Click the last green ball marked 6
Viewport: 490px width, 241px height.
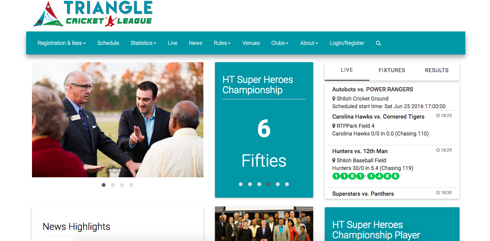(x=395, y=177)
